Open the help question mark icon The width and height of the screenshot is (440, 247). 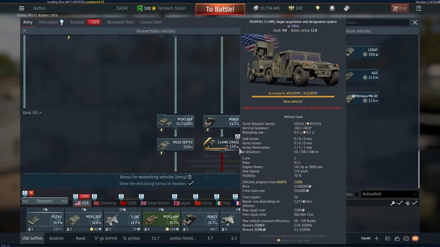[418, 8]
